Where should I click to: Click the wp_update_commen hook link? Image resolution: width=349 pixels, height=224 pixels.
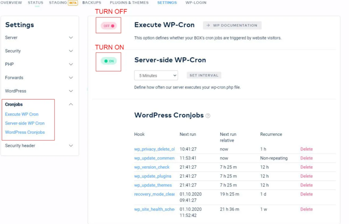[x=154, y=158]
